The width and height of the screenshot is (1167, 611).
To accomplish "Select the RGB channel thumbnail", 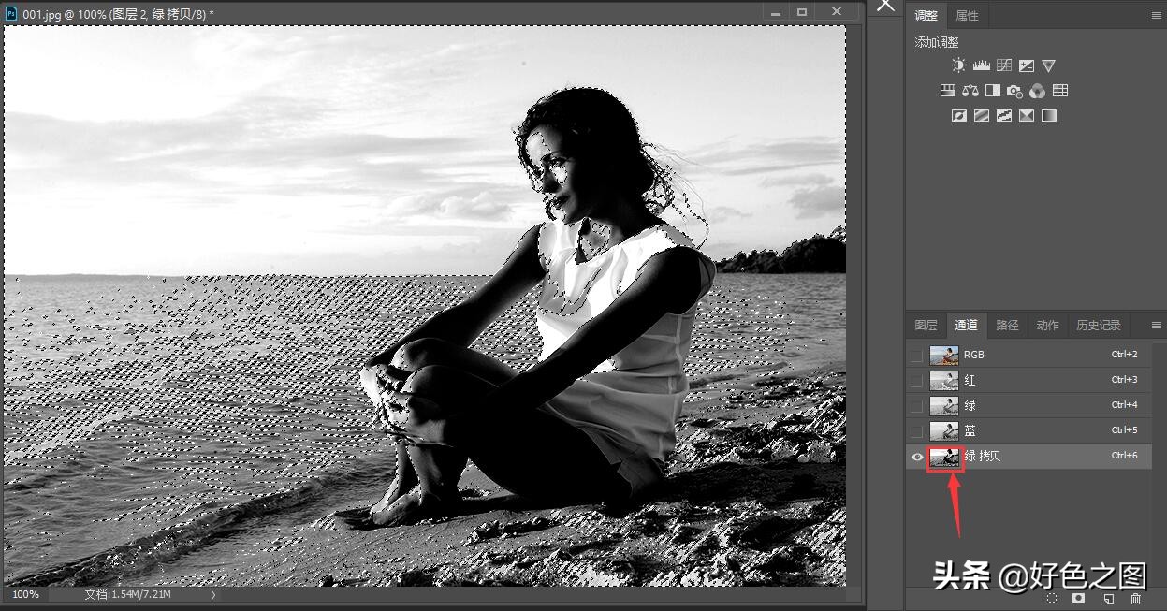I will click(943, 356).
